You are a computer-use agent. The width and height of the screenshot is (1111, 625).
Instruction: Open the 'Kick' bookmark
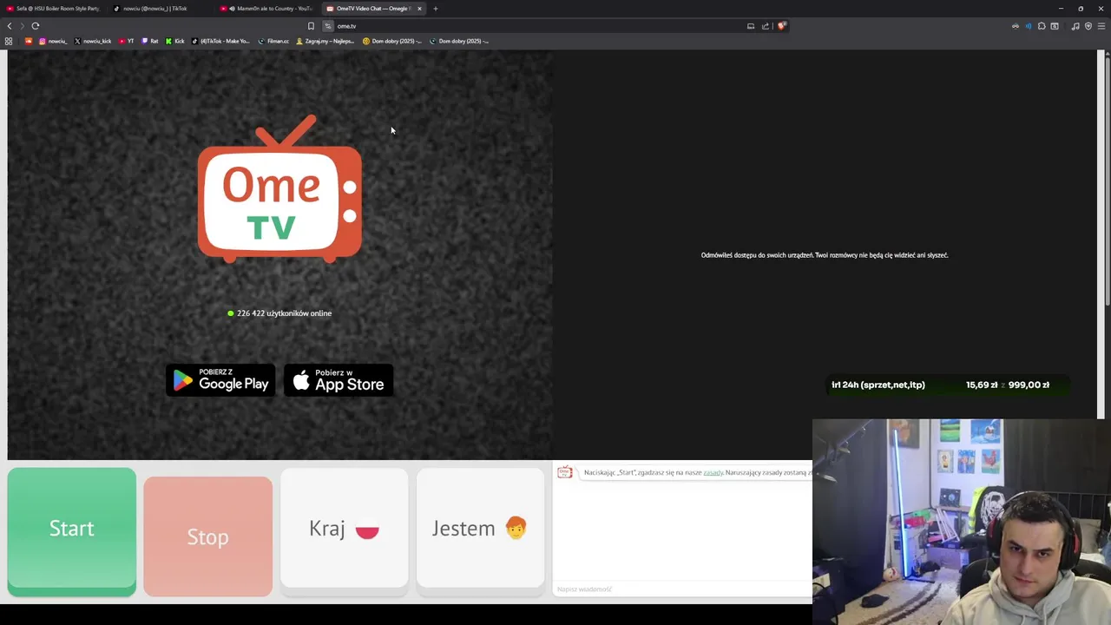pos(175,41)
